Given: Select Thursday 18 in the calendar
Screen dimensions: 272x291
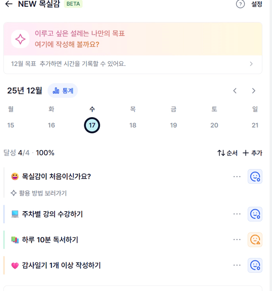Looking at the screenshot, I should tap(133, 125).
